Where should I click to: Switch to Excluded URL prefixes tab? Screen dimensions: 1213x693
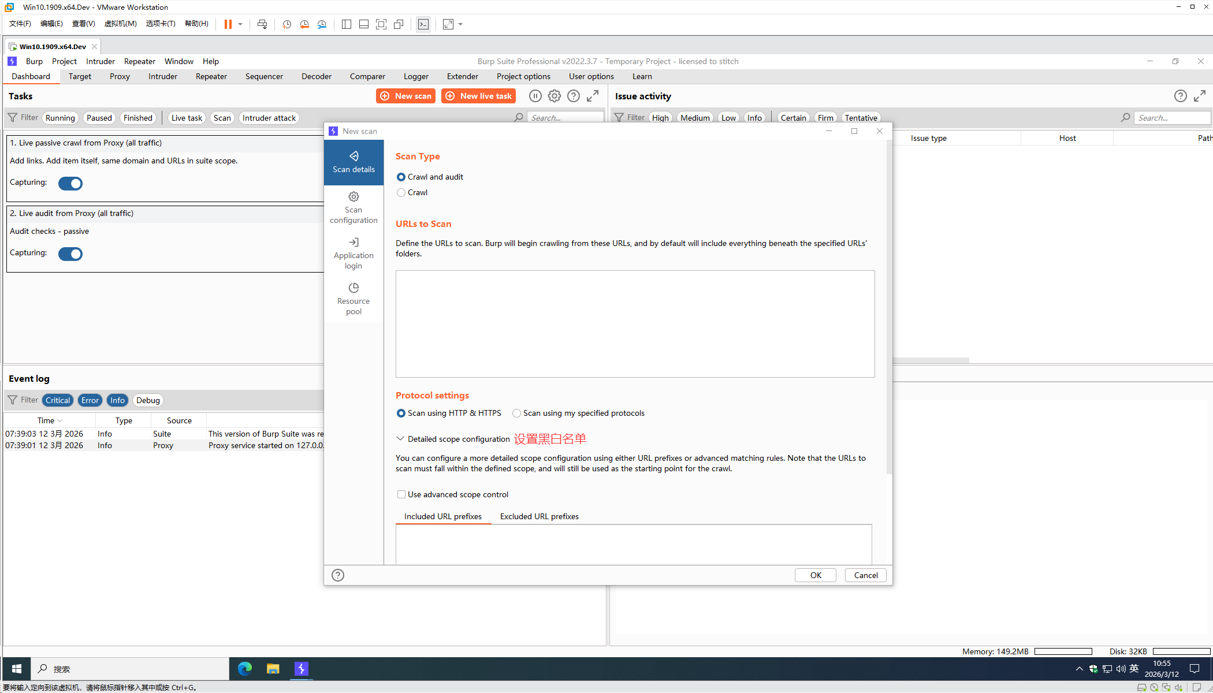pyautogui.click(x=539, y=516)
